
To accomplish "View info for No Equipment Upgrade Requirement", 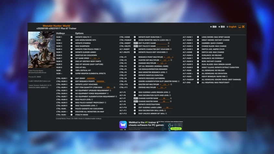I will (110, 90).
